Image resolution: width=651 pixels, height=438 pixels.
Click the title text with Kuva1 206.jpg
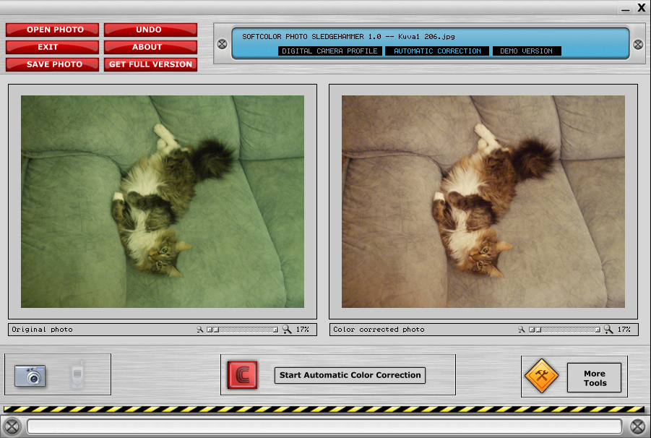[348, 37]
